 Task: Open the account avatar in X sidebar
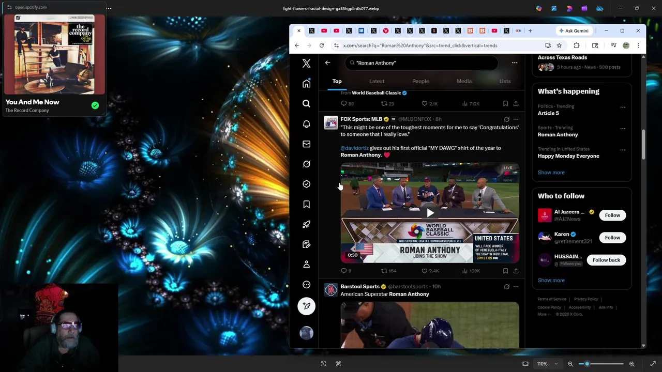[306, 333]
